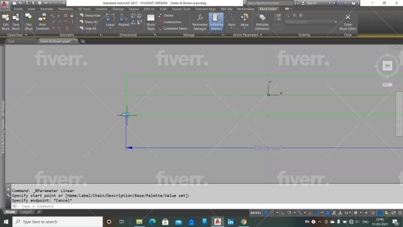
Task: Click Show/Hide geometric constraints
Action: [90, 15]
